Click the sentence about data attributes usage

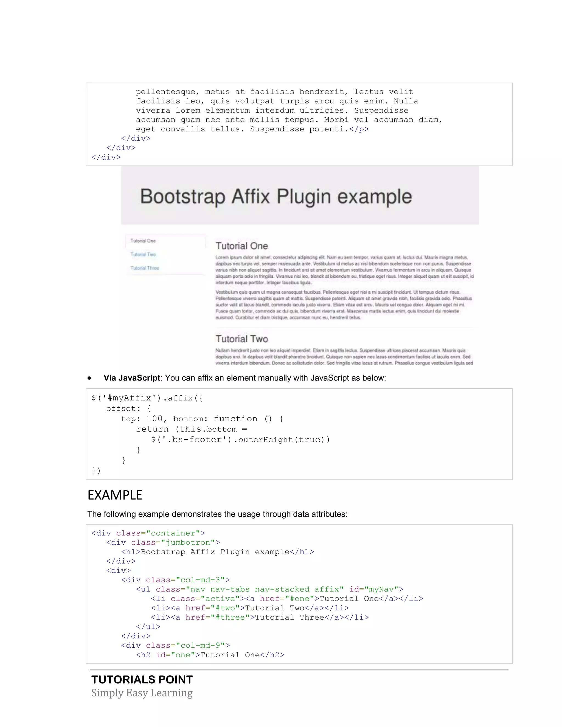coord(217,514)
